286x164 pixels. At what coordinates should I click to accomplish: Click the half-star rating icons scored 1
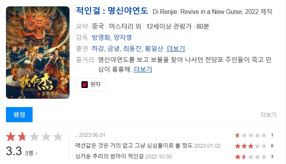coord(251,135)
